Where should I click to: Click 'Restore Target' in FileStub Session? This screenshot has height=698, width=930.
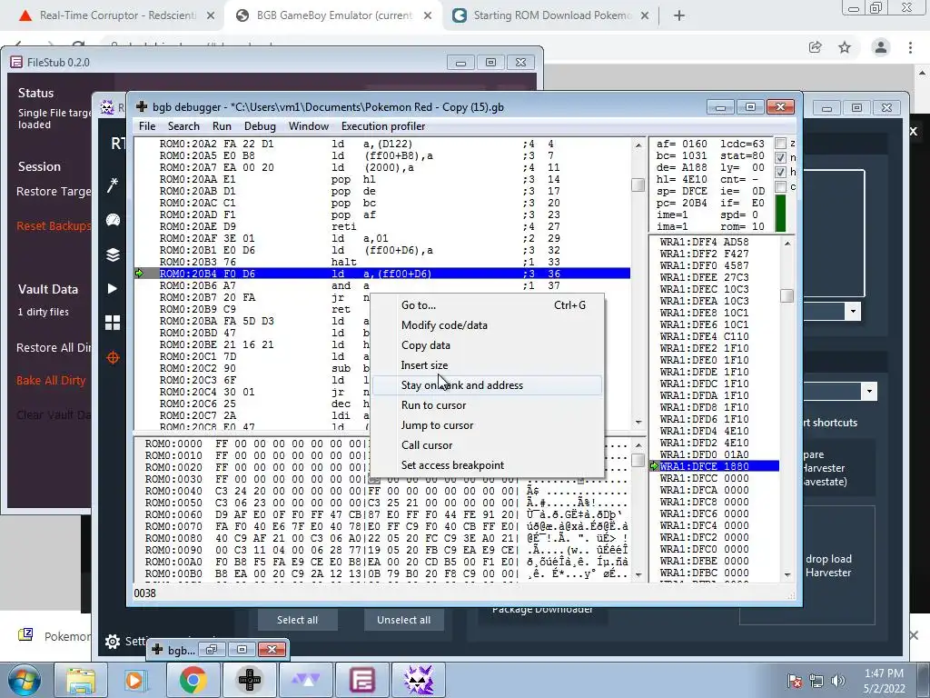click(54, 191)
